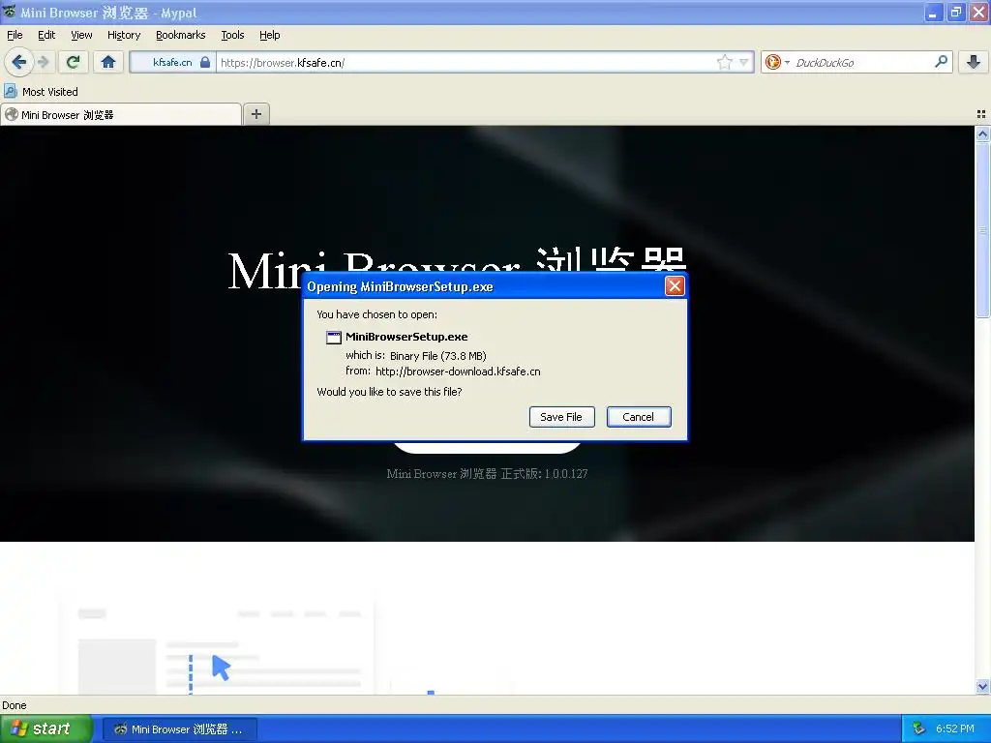Open the File menu
Screen dimensions: 991x743
pos(15,35)
